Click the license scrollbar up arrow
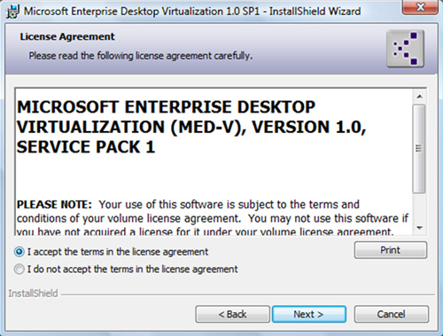Image resolution: width=443 pixels, height=336 pixels. coord(419,97)
